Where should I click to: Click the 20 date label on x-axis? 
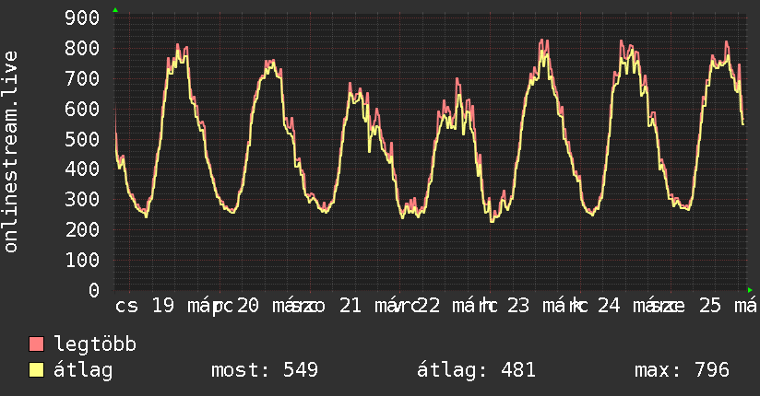click(x=248, y=306)
